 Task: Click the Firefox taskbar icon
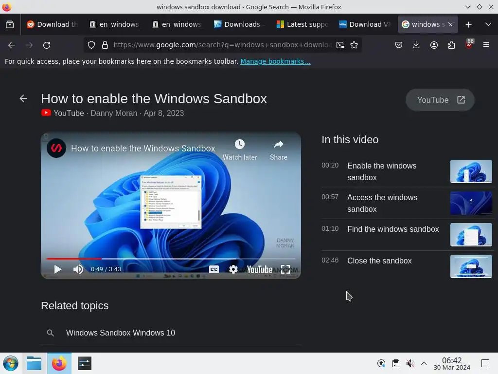click(59, 363)
